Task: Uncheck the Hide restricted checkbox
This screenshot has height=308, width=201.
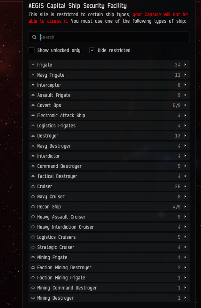Action: (92, 50)
